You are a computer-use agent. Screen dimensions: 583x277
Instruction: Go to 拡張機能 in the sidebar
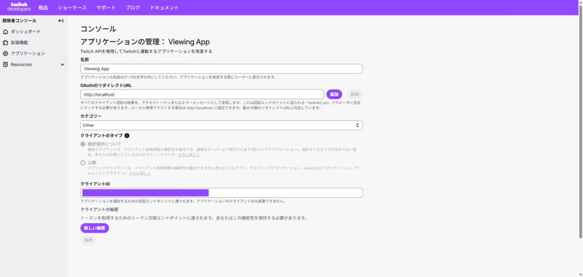point(19,42)
